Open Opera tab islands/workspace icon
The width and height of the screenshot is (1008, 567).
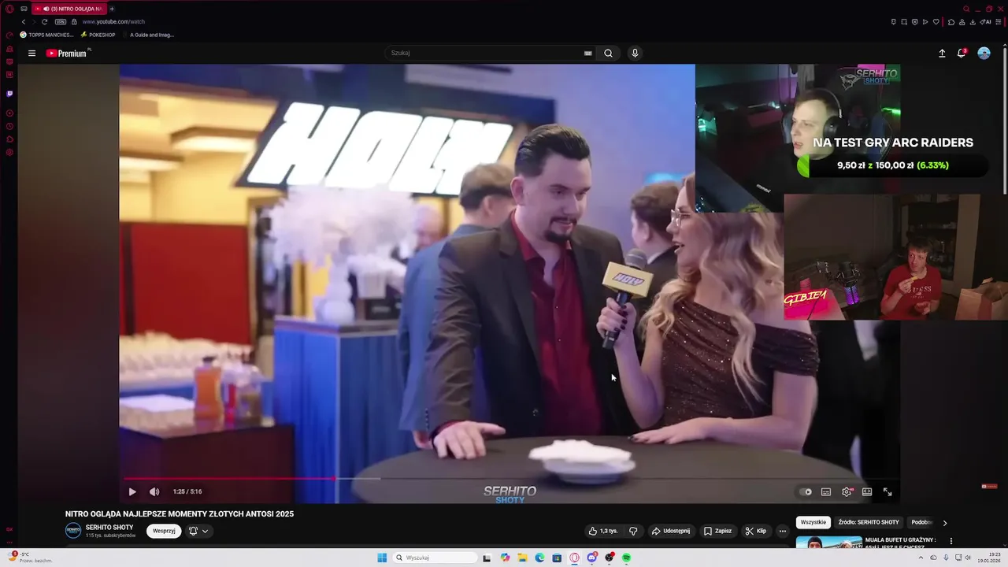pos(24,9)
